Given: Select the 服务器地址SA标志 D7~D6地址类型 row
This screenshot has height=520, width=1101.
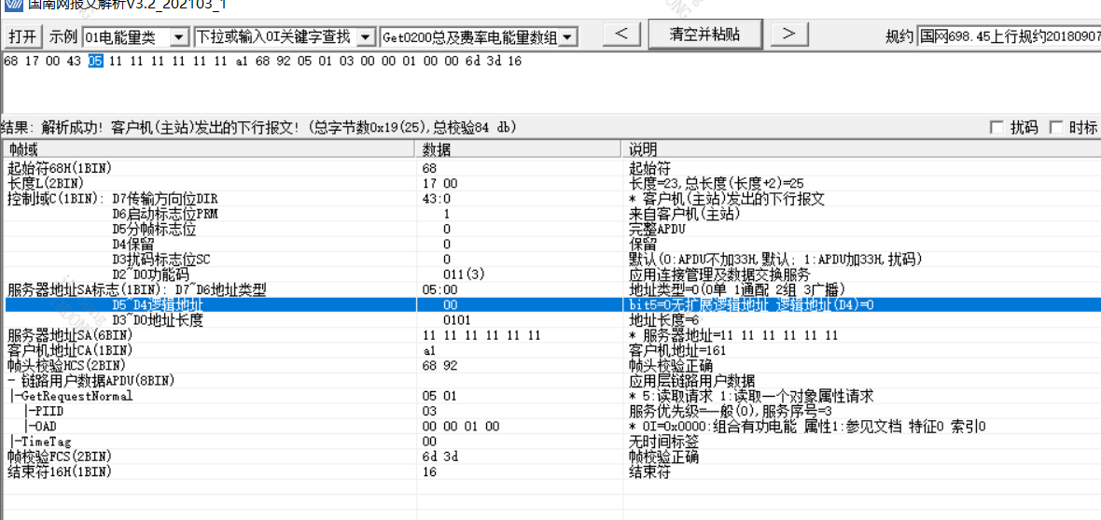Looking at the screenshot, I should pos(550,289).
